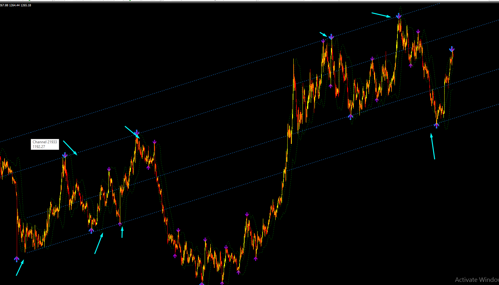Screen dimensions: 499x285
Task: Click the small vertical cyan arrow below the purple marker
Action: pyautogui.click(x=122, y=232)
